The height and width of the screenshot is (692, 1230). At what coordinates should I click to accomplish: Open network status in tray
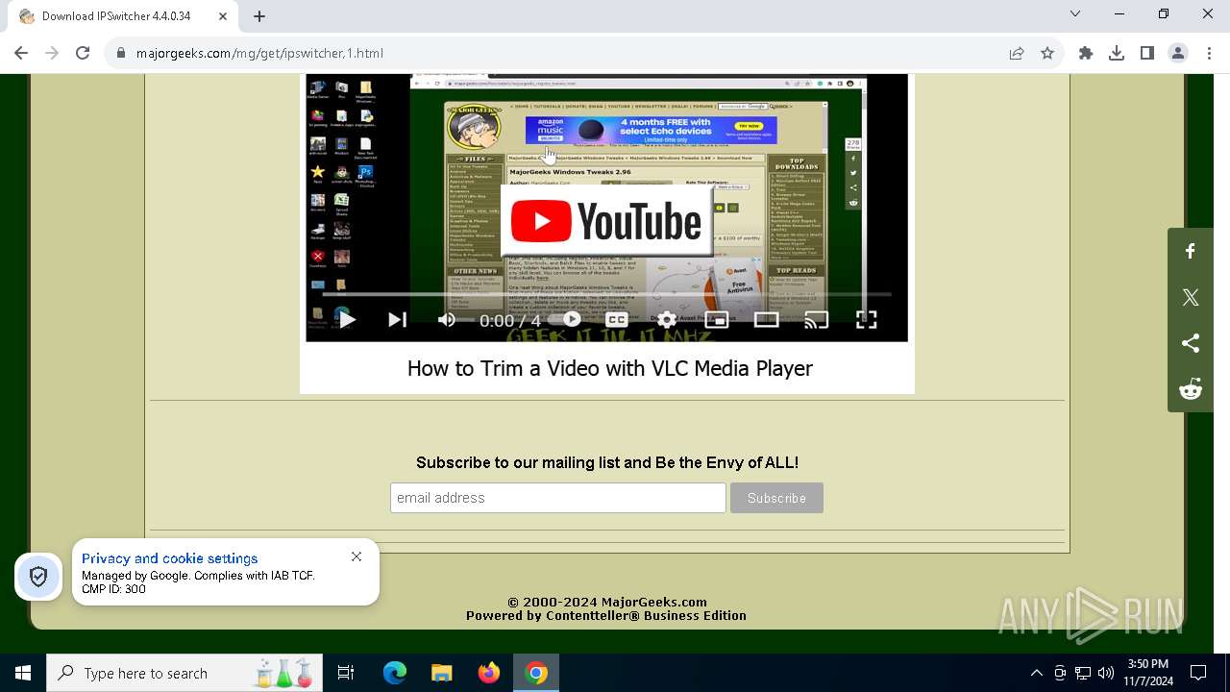(x=1083, y=673)
